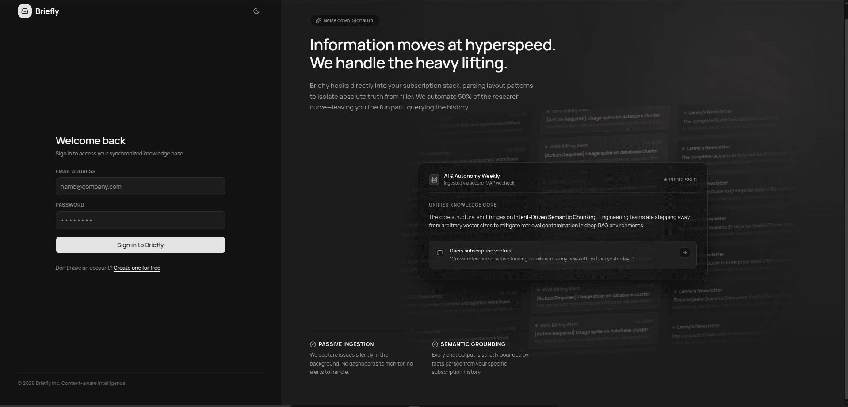Click the 'EMAIL ADDRESS' label

tap(76, 171)
